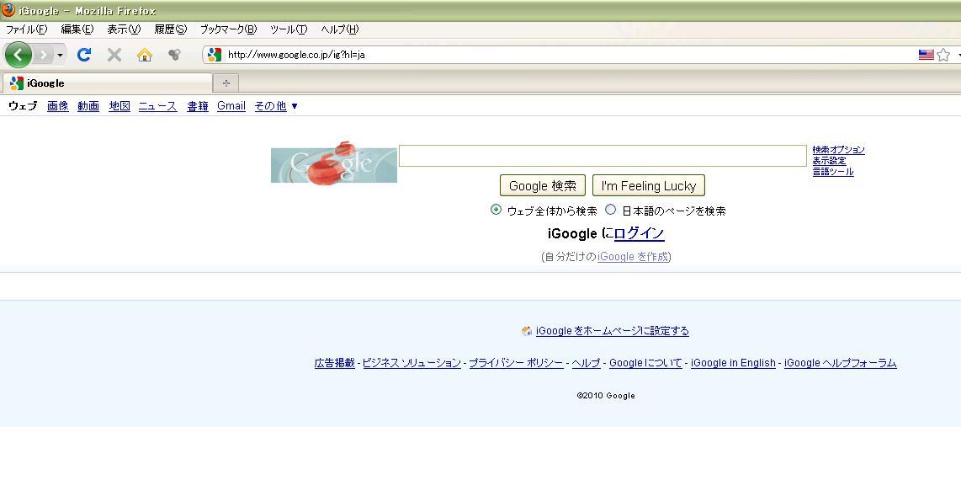The image size is (961, 491).
Task: Open the ヘルプ footer link
Action: coord(586,363)
